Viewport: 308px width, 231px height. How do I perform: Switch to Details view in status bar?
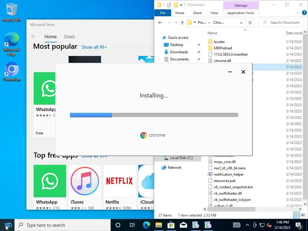click(297, 215)
